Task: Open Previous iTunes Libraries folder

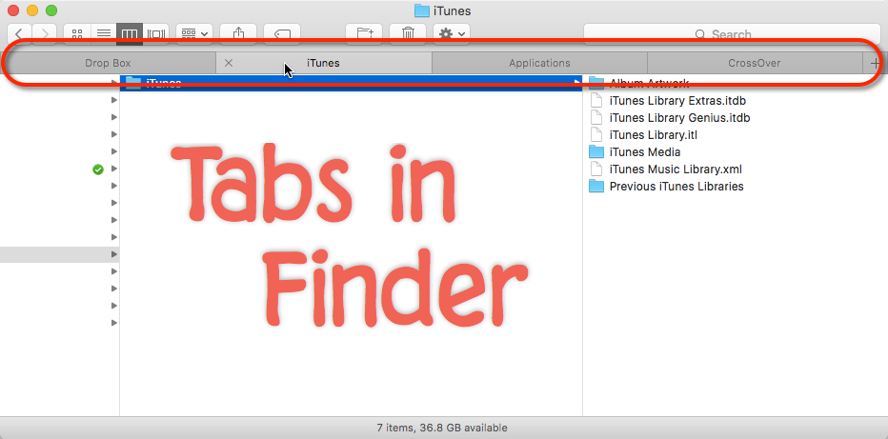Action: (676, 186)
